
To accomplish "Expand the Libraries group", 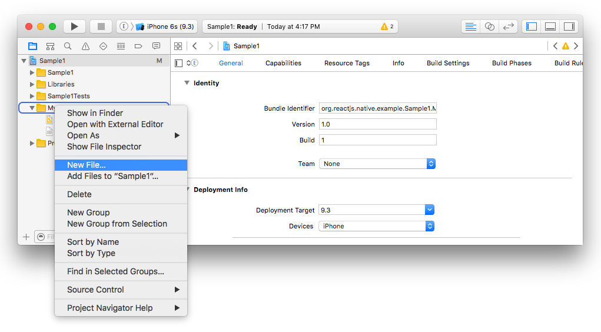I will (32, 84).
